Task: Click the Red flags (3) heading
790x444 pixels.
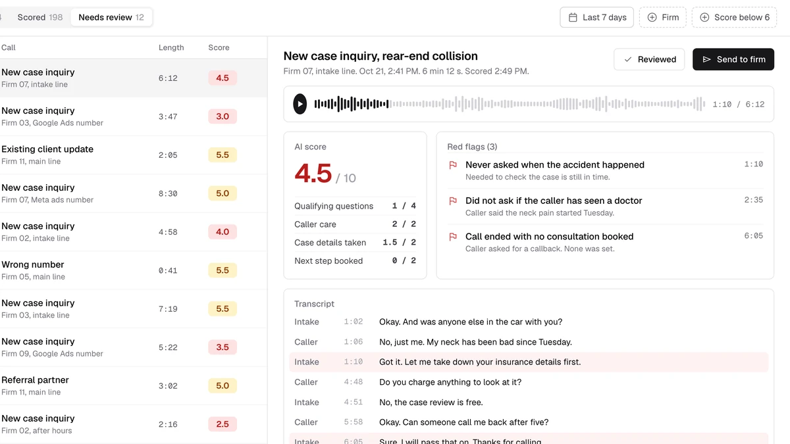Action: (472, 147)
